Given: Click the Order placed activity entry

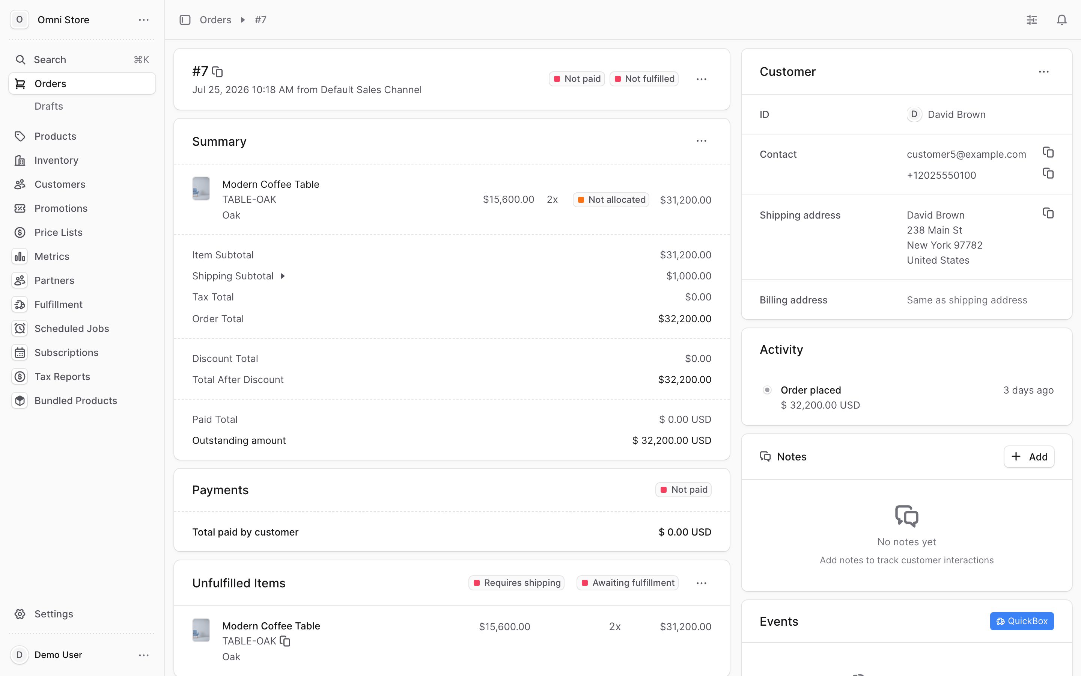Looking at the screenshot, I should point(907,397).
